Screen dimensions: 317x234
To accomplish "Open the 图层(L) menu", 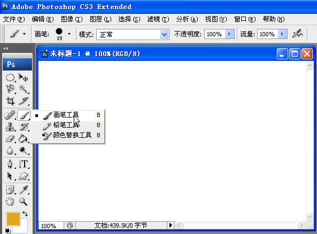I will [100, 19].
